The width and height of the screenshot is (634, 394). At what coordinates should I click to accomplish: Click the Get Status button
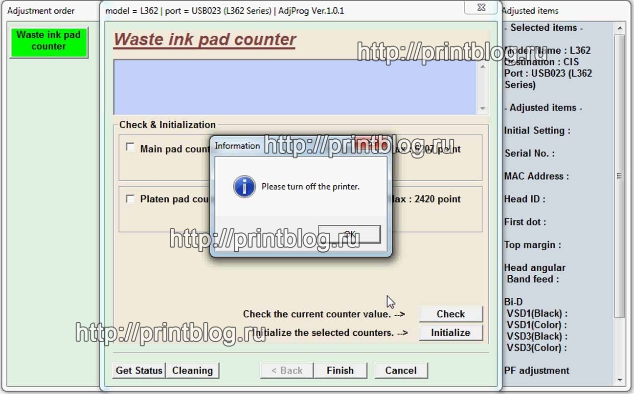(x=139, y=371)
